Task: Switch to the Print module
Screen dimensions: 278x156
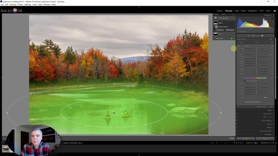Action: point(261,11)
